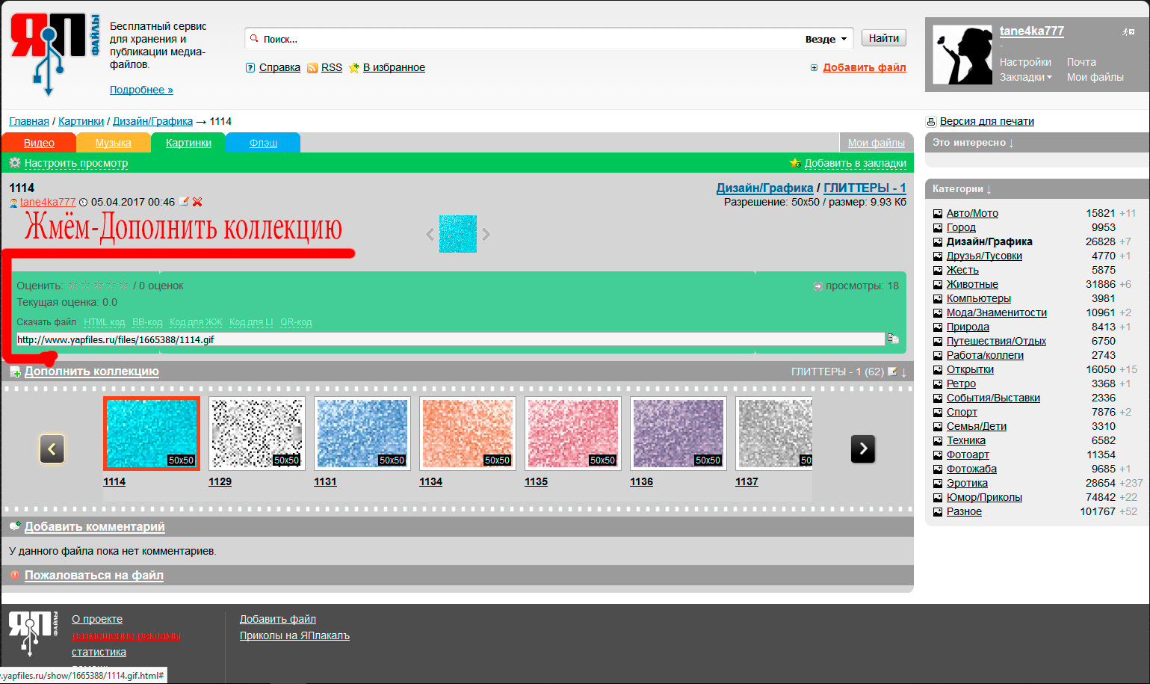Rate the file with the fifth star

124,286
